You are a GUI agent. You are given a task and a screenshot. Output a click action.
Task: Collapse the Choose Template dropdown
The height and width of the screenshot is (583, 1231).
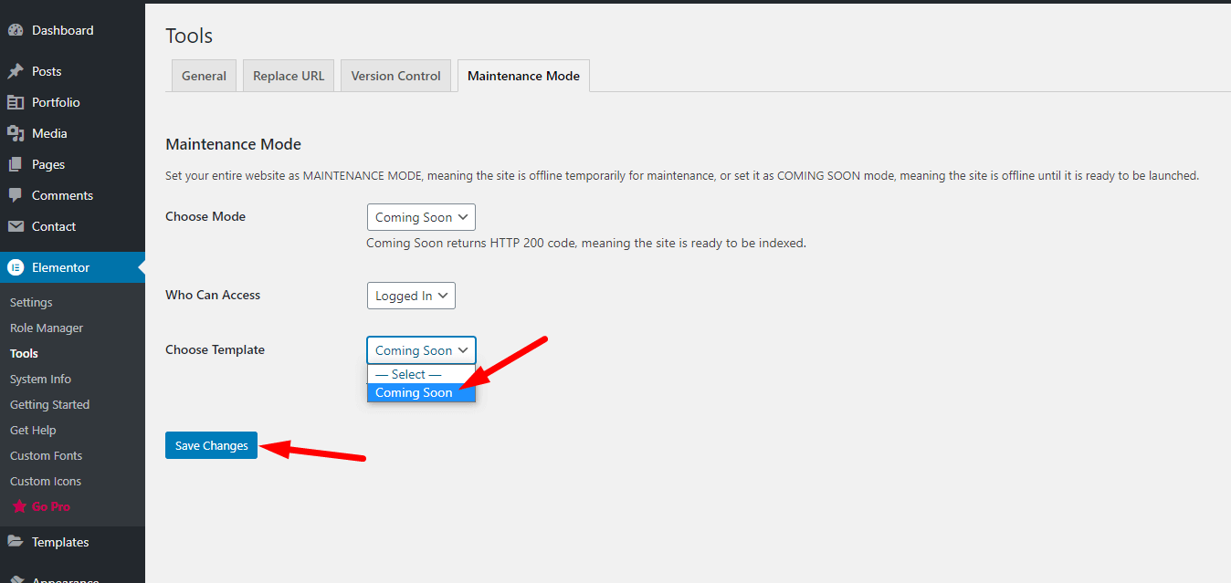tap(420, 350)
